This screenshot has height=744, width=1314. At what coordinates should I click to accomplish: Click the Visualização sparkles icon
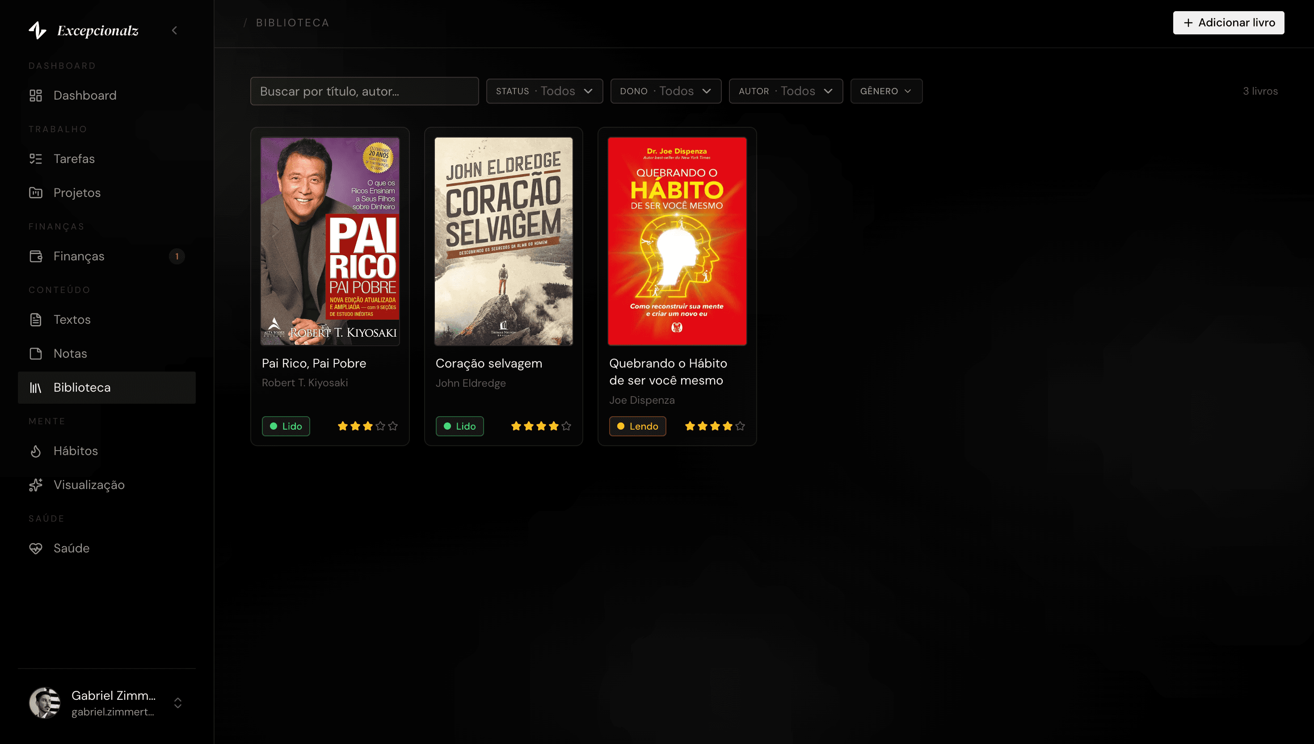pos(36,485)
